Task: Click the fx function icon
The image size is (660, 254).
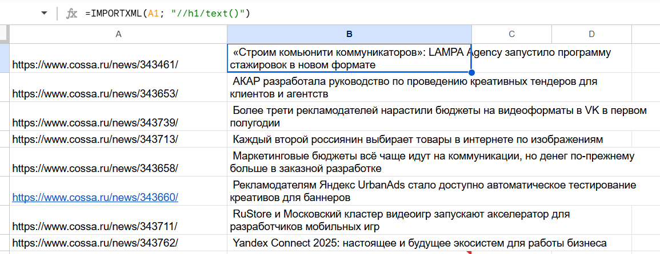Action: 71,14
